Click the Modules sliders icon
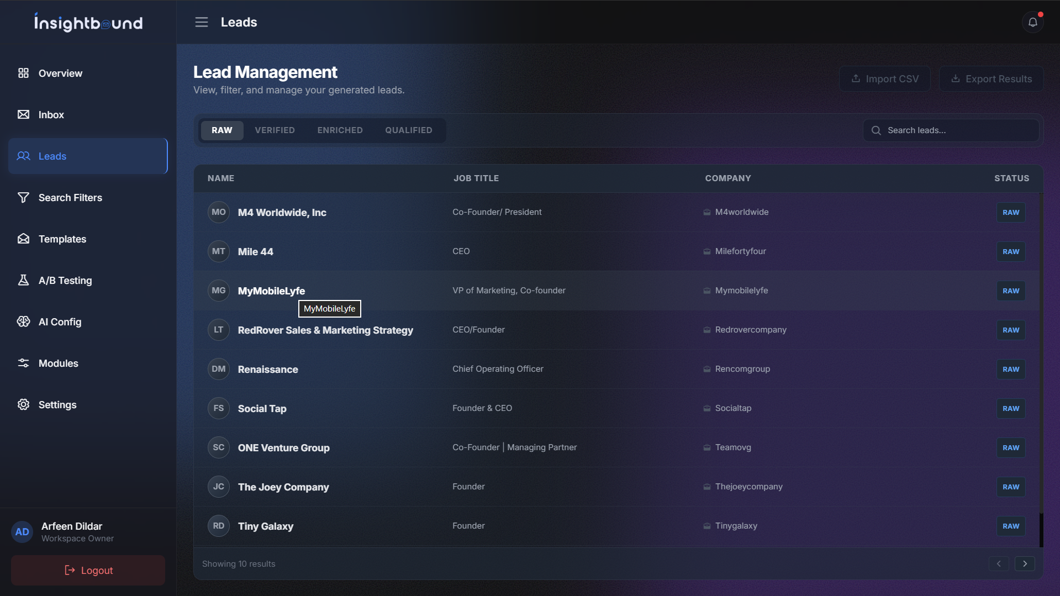1060x596 pixels. (23, 363)
